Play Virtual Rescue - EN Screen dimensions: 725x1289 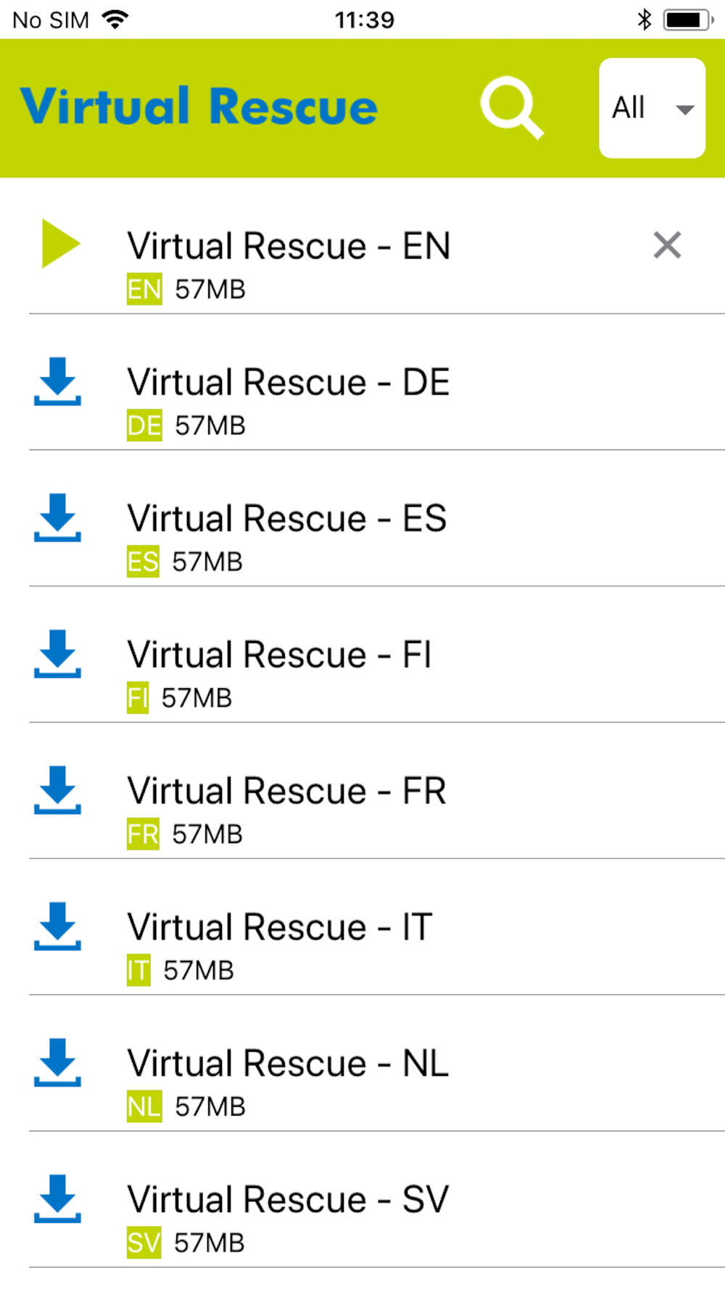(x=60, y=244)
